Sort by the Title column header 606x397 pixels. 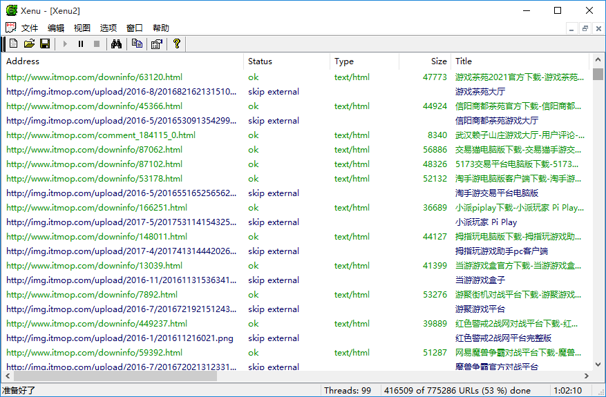point(520,61)
